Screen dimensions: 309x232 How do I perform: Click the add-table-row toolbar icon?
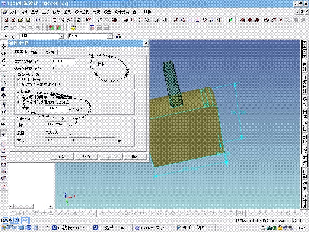92,27
